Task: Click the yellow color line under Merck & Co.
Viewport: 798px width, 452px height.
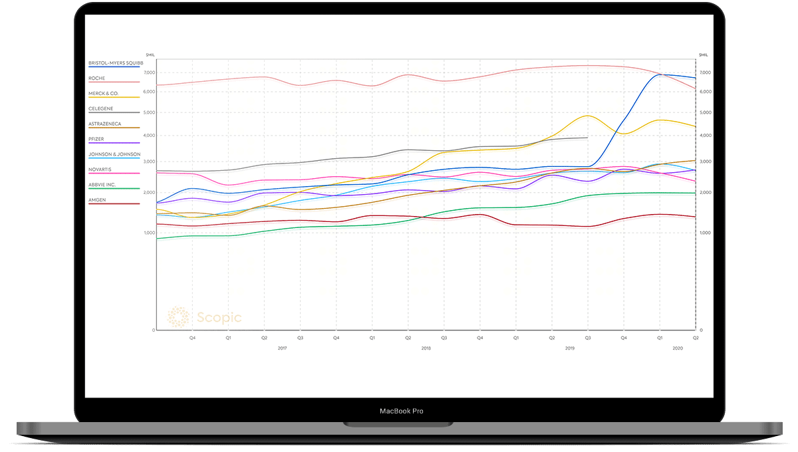Action: coord(114,98)
